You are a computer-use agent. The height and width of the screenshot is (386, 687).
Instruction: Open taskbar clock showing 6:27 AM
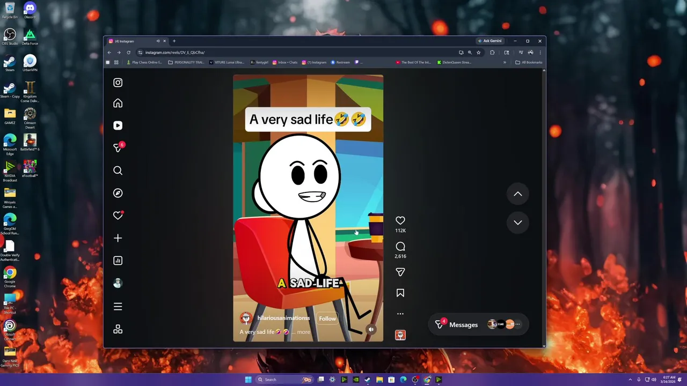[669, 380]
